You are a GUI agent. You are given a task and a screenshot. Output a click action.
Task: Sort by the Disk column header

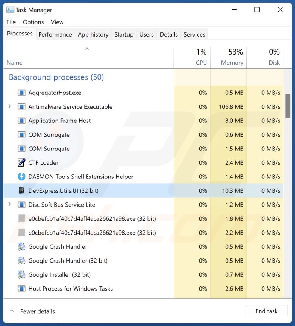tap(265, 58)
